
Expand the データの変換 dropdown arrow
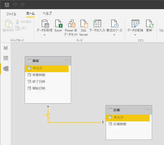point(135,35)
